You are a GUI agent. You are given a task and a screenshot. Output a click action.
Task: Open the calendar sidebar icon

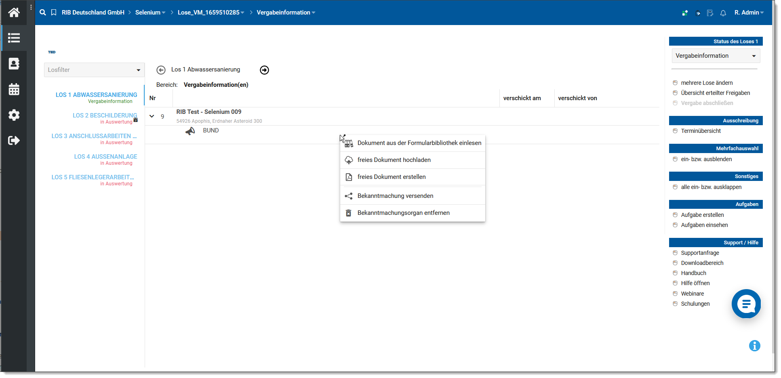(x=14, y=89)
